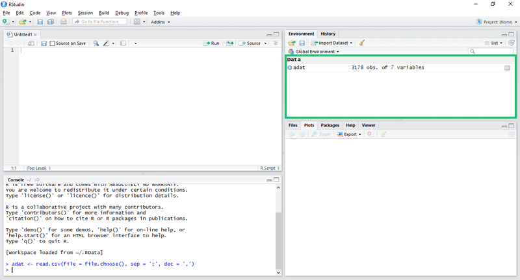
Task: Click the console view-directory arrow icon
Action: [x=37, y=180]
